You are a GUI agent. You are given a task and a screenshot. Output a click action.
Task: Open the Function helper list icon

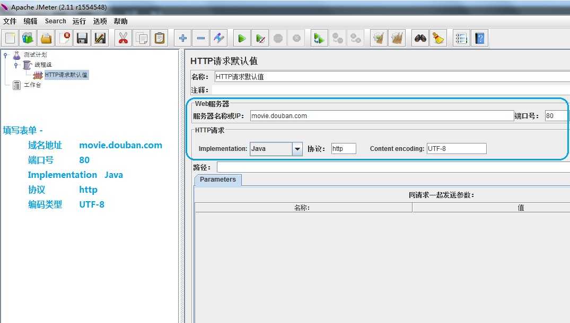(461, 38)
